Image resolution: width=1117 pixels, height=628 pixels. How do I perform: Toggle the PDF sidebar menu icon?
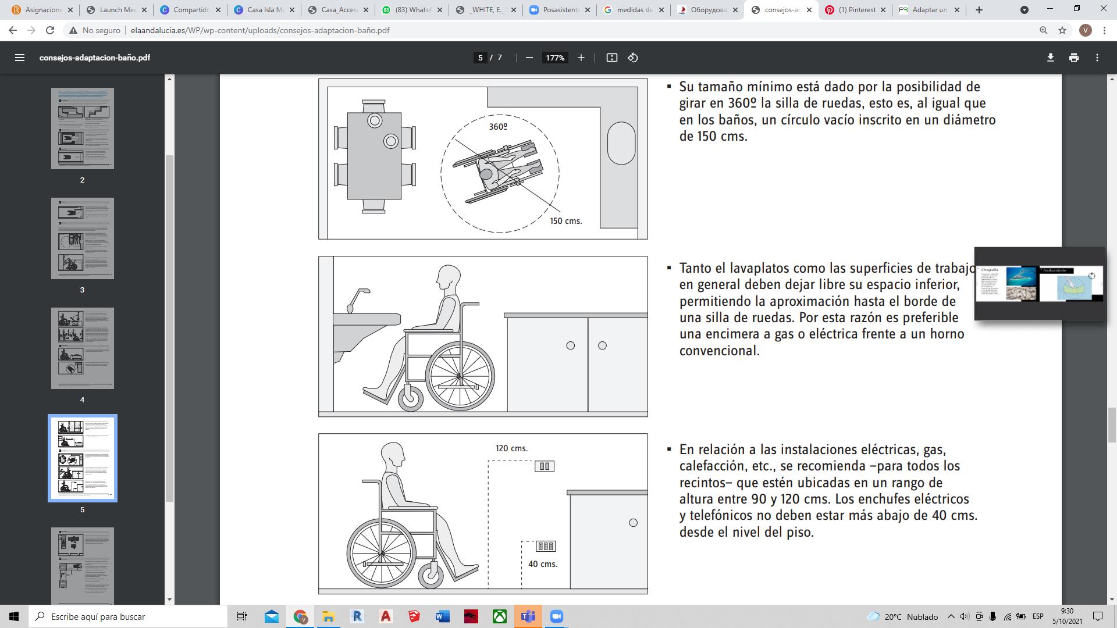20,58
